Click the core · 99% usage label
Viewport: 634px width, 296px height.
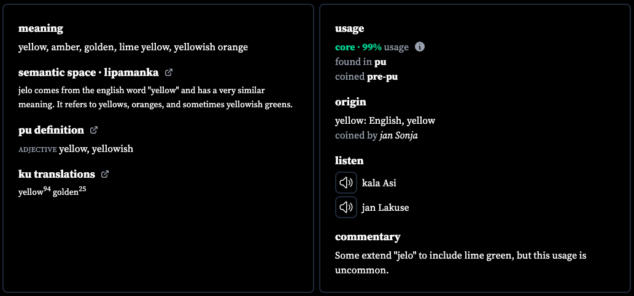pyautogui.click(x=372, y=47)
